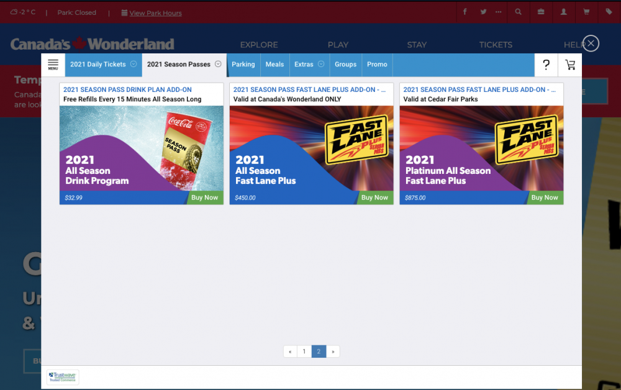Open the search magnifier icon

(518, 12)
